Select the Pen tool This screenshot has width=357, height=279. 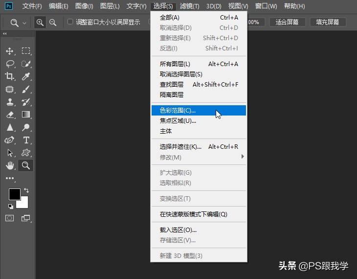click(x=10, y=140)
